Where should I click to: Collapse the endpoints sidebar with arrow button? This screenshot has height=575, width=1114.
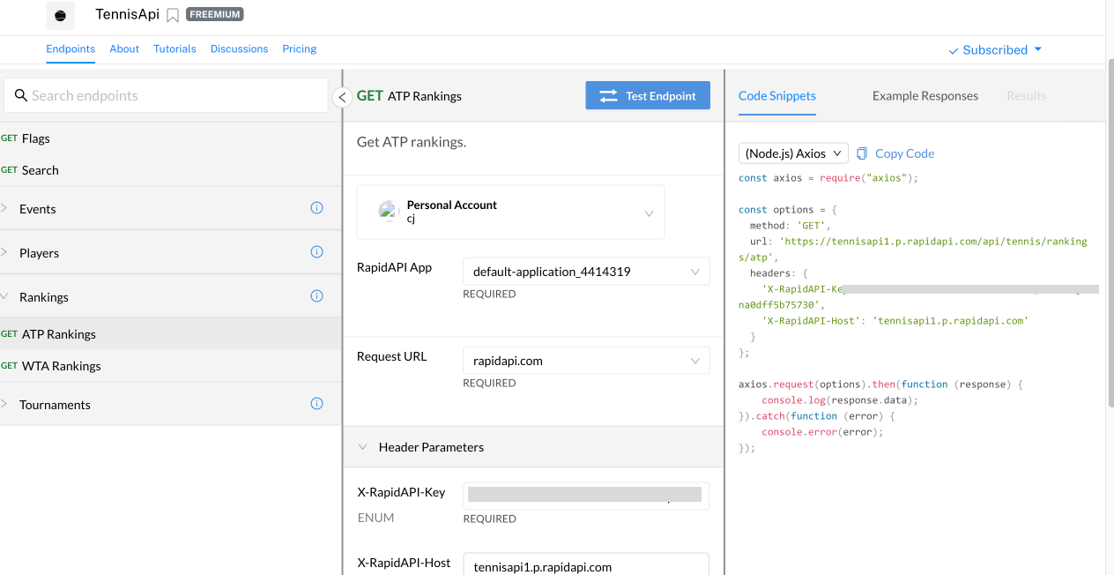(x=343, y=97)
